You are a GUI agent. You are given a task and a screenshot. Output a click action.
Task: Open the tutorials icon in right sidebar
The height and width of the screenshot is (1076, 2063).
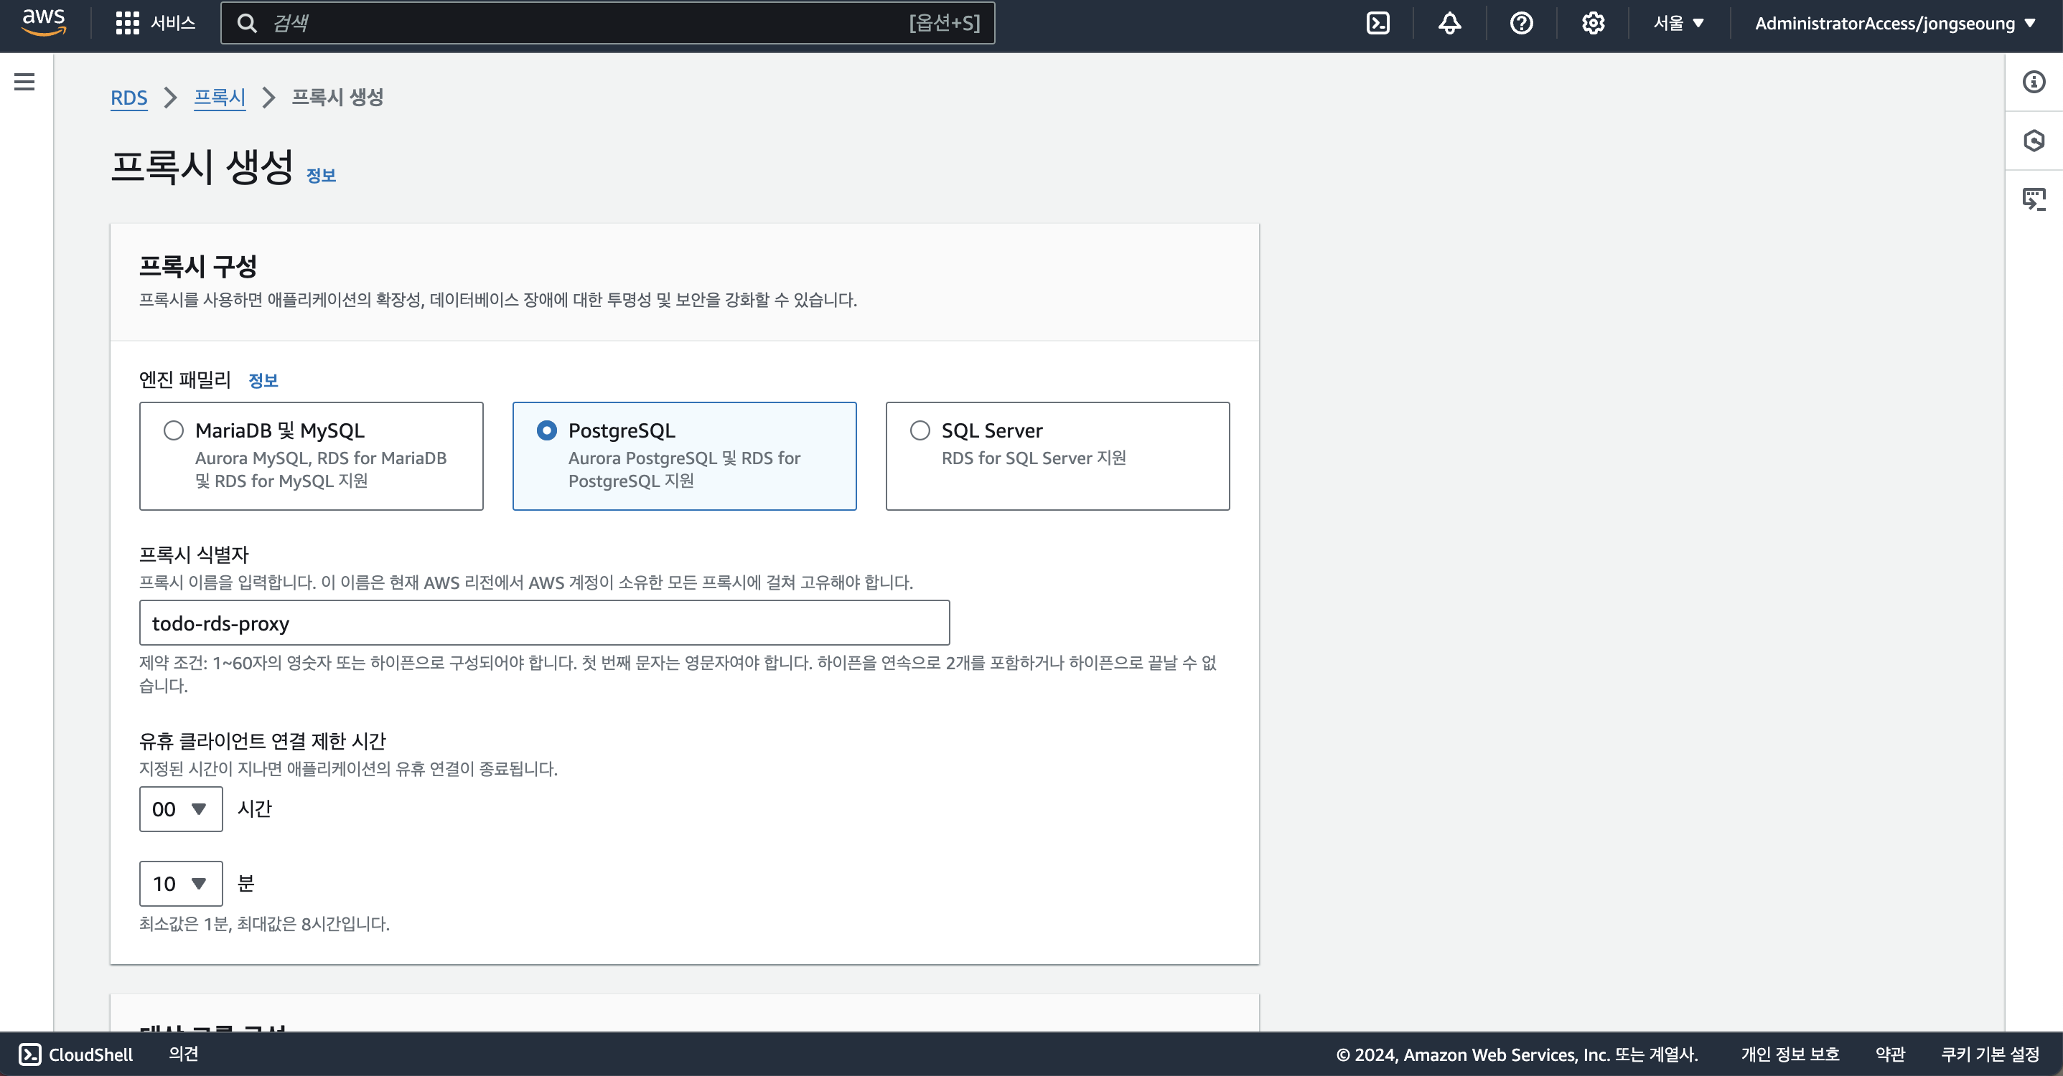2034,199
